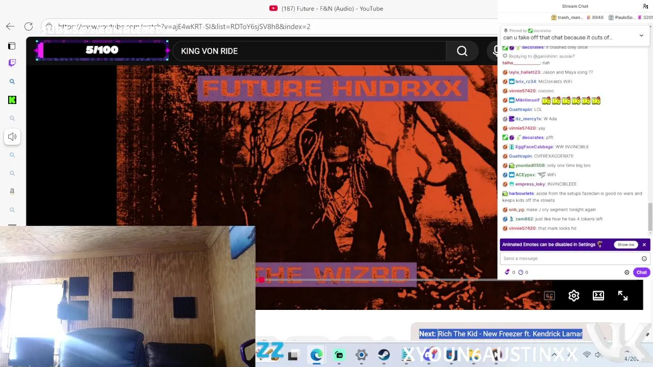Viewport: 653px width, 367px height.
Task: Open the emote picker smiley
Action: coord(644,258)
